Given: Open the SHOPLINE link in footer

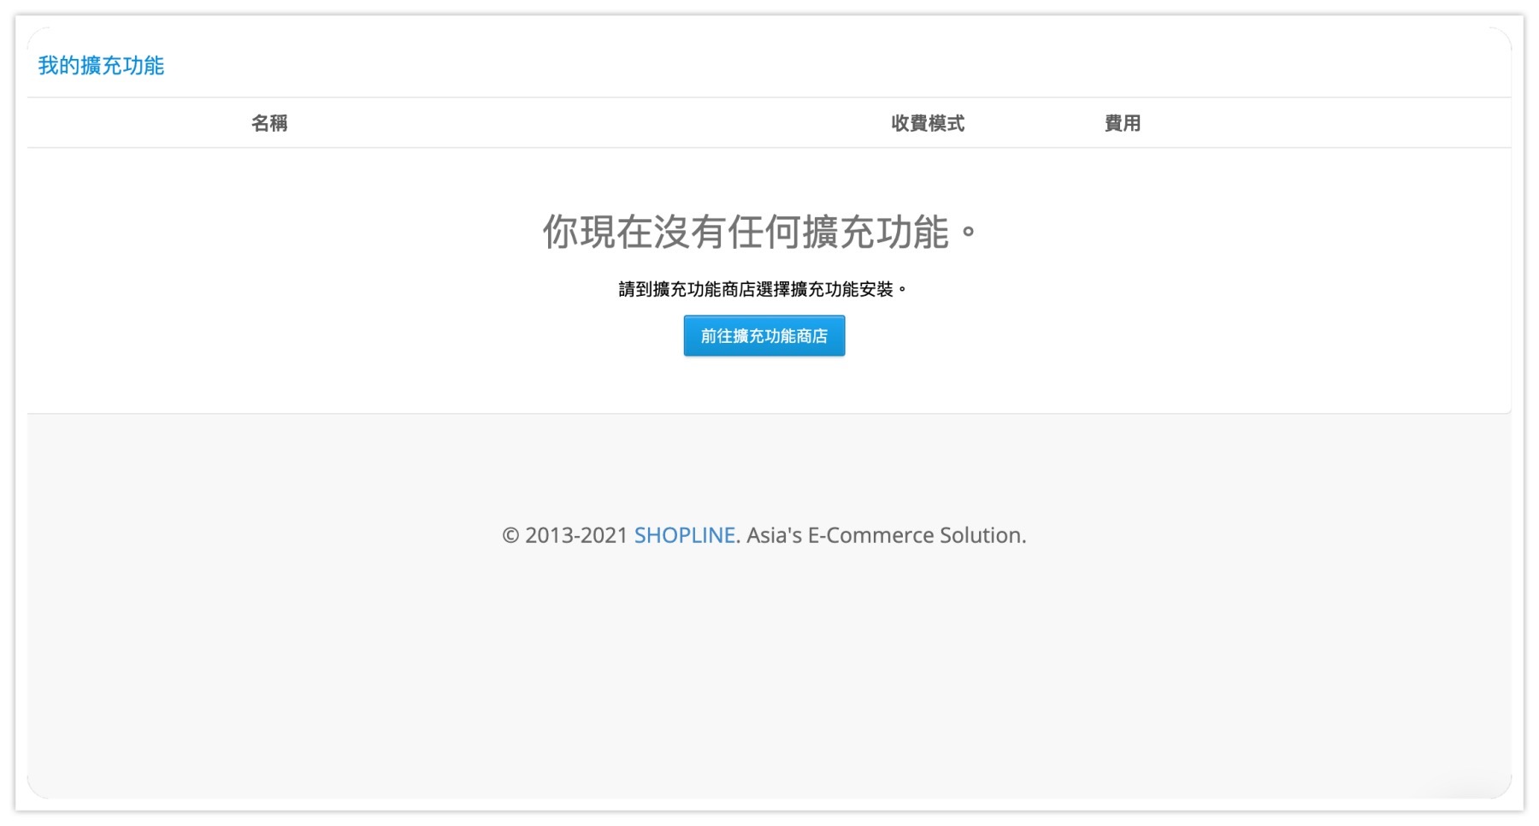Looking at the screenshot, I should [x=684, y=535].
